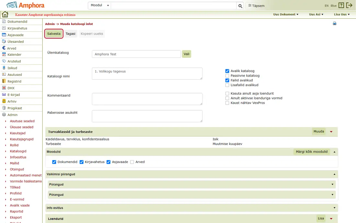The height and width of the screenshot is (223, 356).
Task: Check the Kaust nähtav VexPros option
Action: pos(227,103)
